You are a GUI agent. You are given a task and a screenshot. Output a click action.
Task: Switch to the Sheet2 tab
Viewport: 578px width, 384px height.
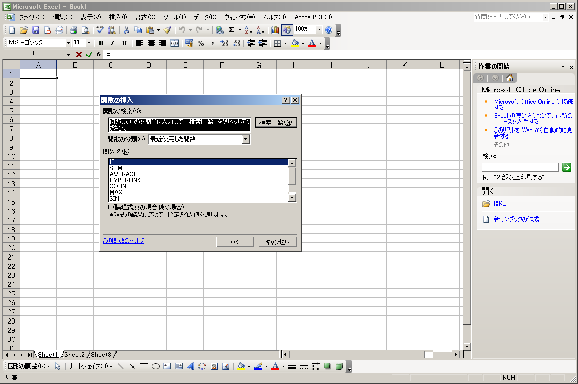tap(74, 355)
